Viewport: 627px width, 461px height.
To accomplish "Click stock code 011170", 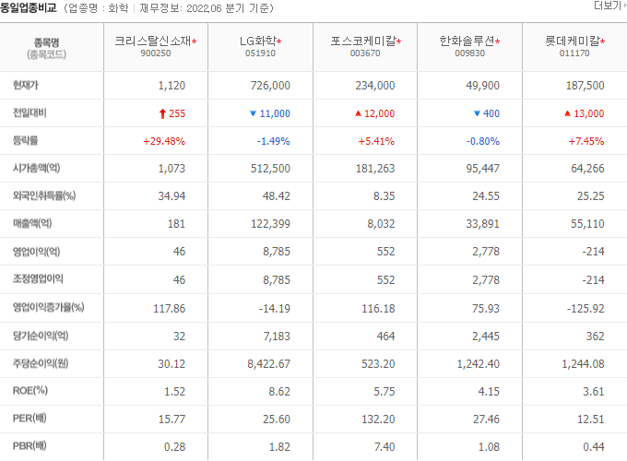I will 574,53.
